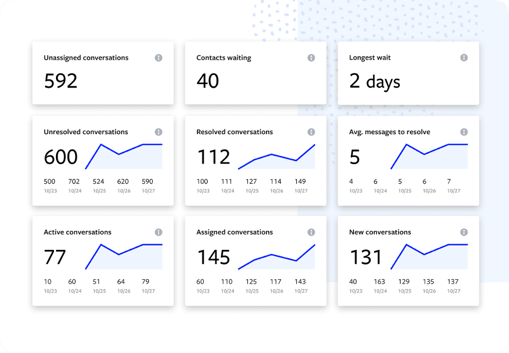
Task: Select 10/27 value 149 in Resolved conversations
Action: click(300, 181)
